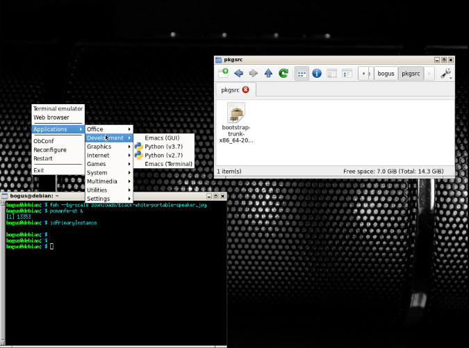Launch Emacs (Terminal)

pos(164,164)
